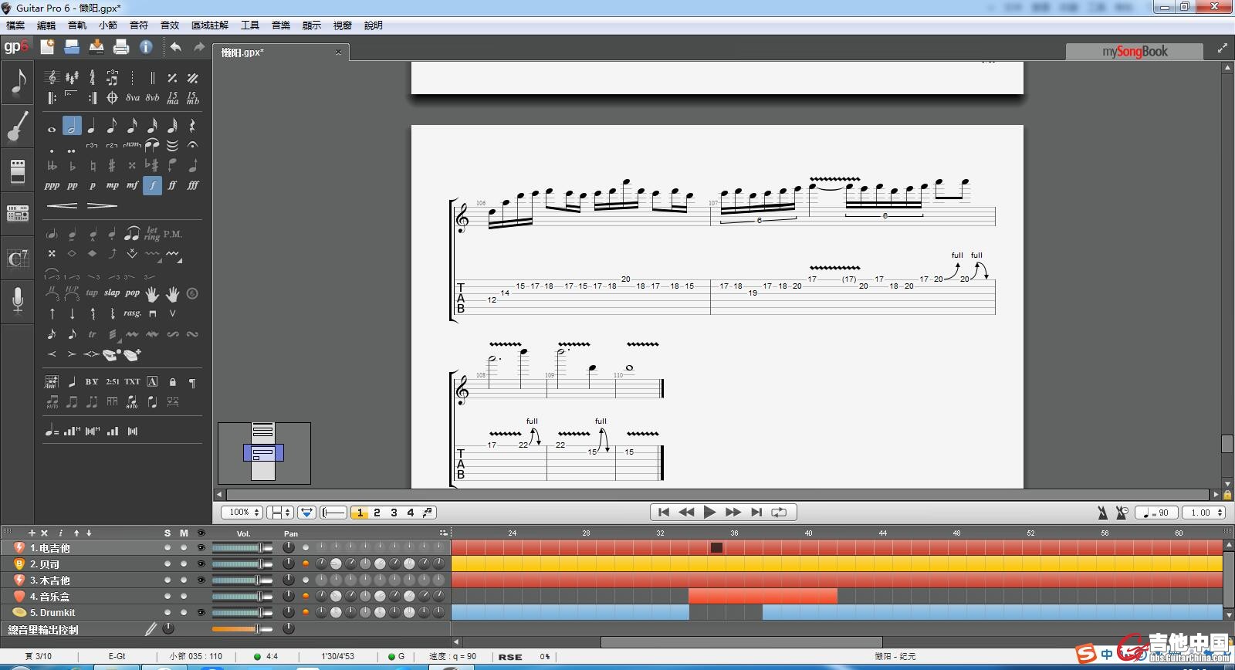Mute track 1 电吉他
The image size is (1235, 670).
[x=184, y=548]
